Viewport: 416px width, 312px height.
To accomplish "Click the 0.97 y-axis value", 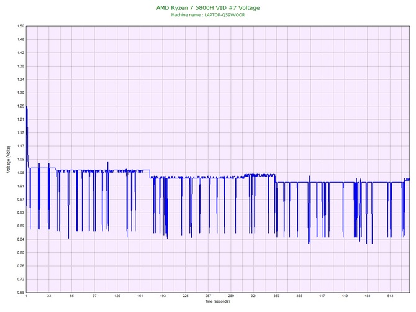I will point(20,200).
